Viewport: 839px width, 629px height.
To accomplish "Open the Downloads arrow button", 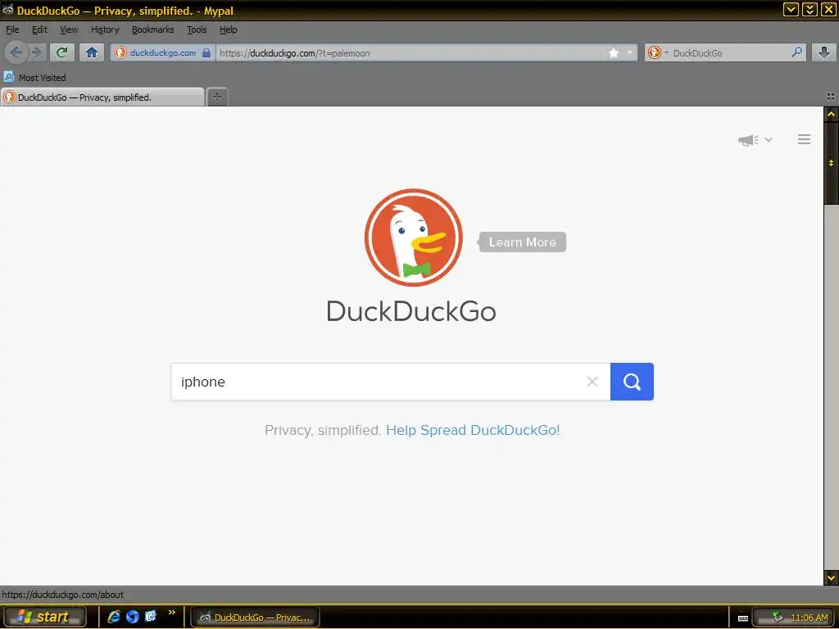I will pyautogui.click(x=824, y=52).
